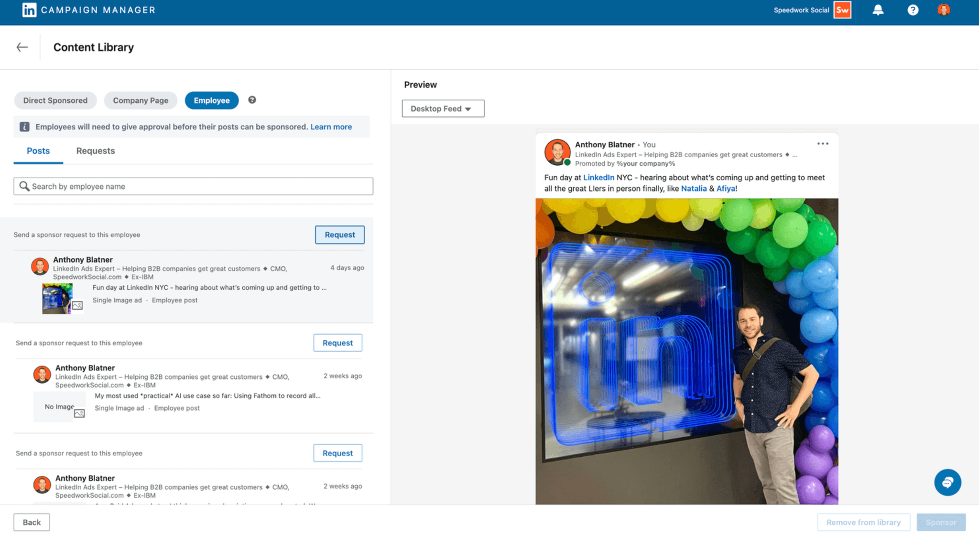Go back using the arrow beside Content Library

(x=22, y=47)
